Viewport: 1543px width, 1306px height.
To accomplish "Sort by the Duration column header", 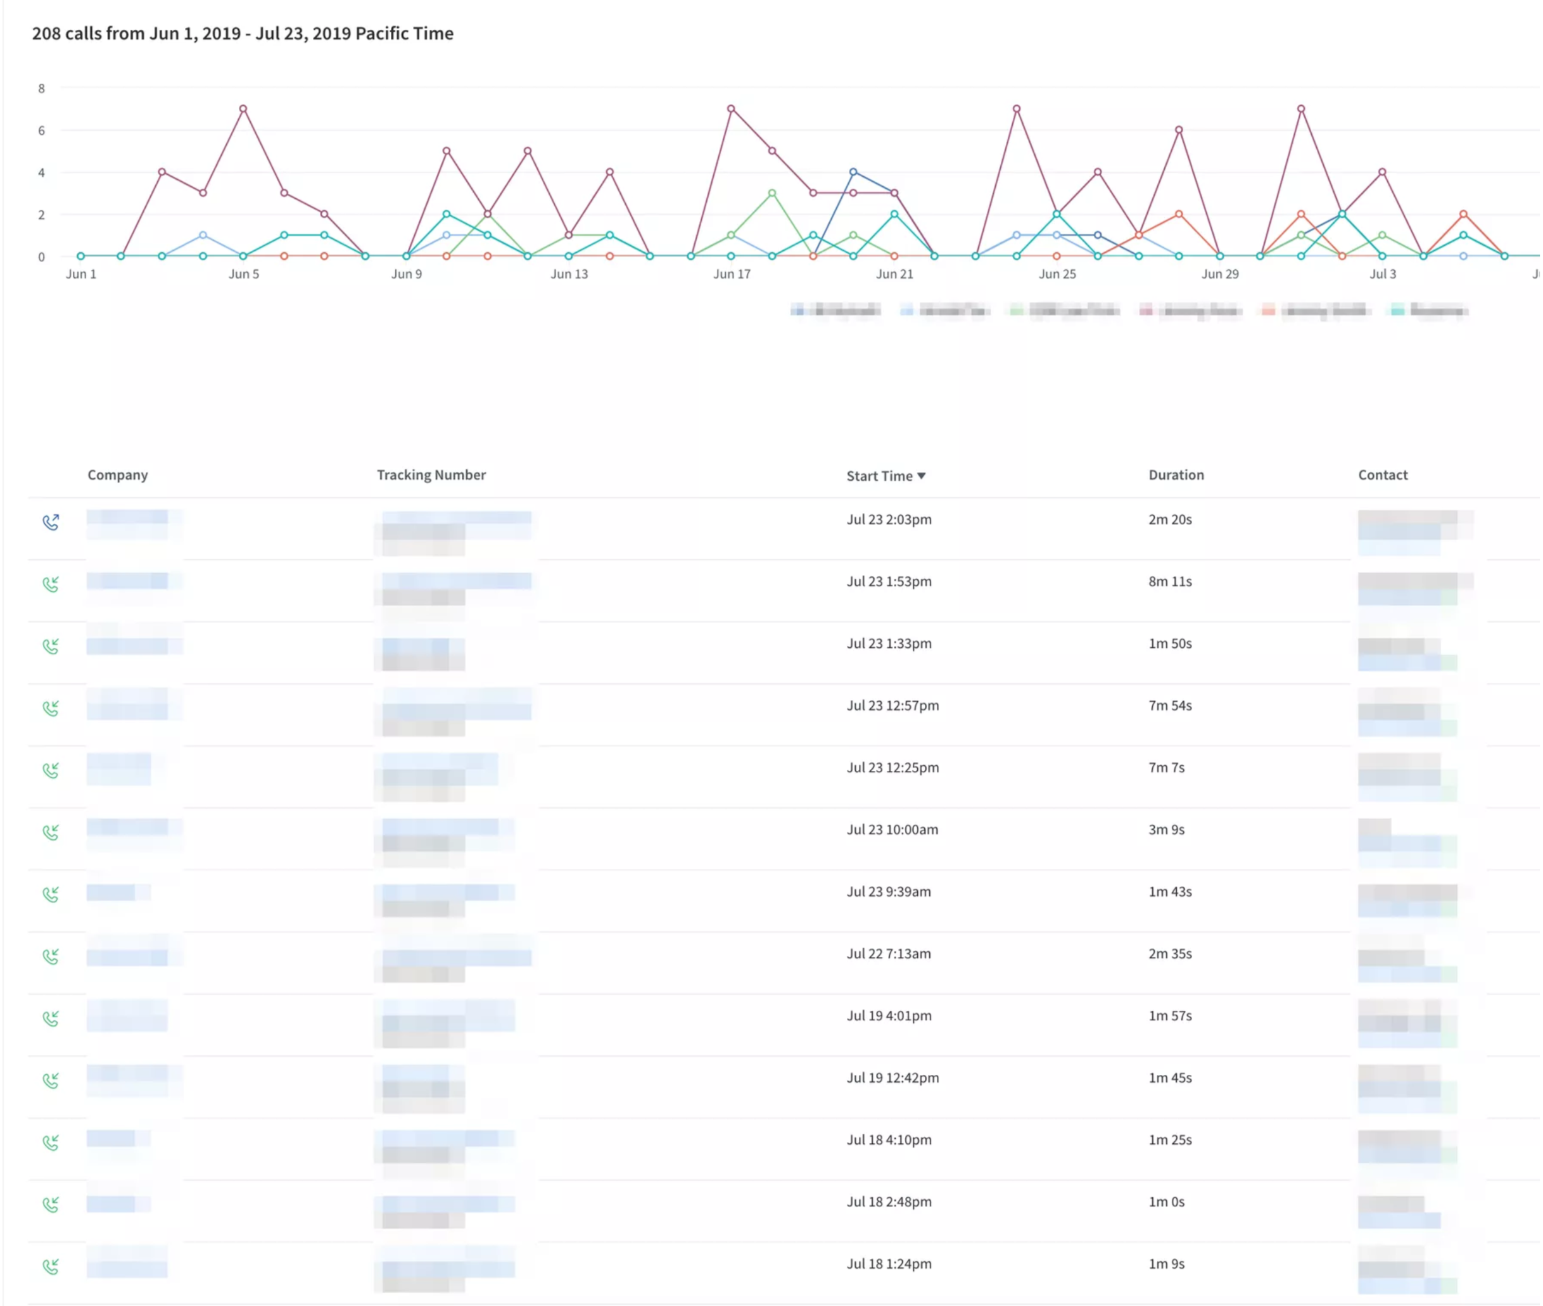I will pyautogui.click(x=1176, y=475).
